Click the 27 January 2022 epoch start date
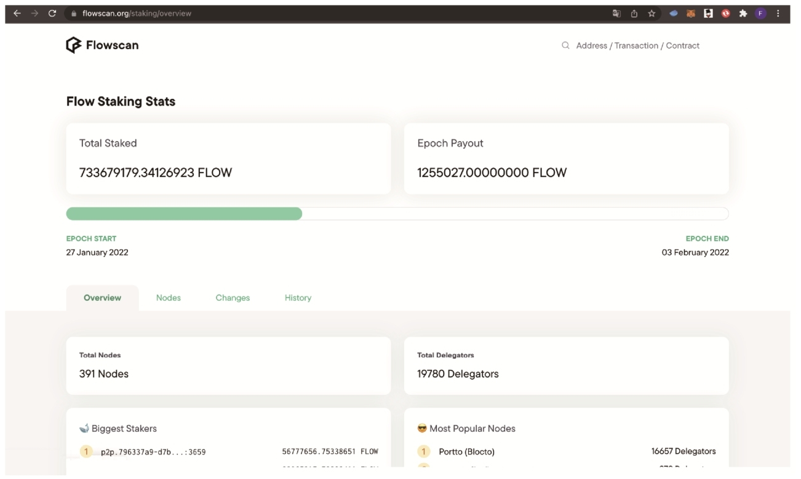The height and width of the screenshot is (479, 801). 97,252
